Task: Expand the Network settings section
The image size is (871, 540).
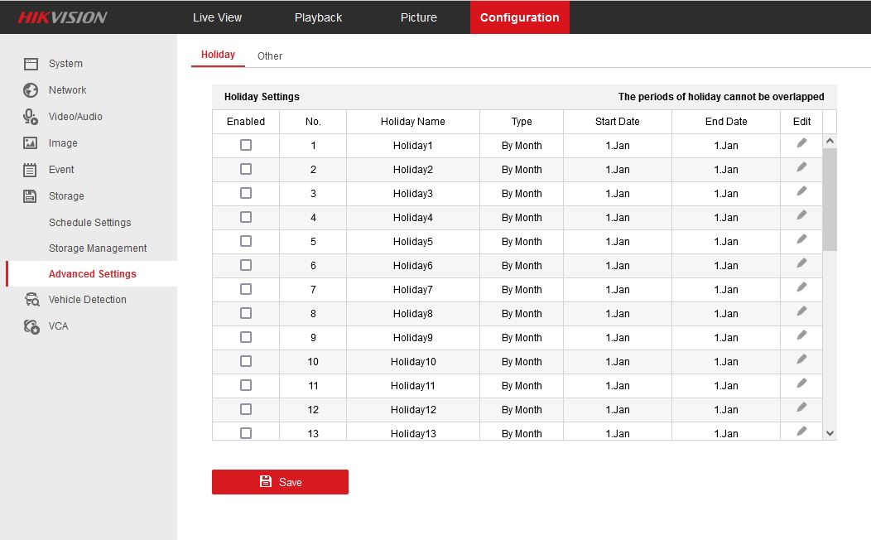Action: 67,90
